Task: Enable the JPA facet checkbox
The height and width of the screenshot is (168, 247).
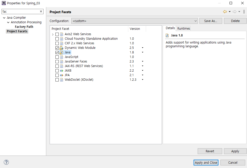Action: [x=57, y=75]
